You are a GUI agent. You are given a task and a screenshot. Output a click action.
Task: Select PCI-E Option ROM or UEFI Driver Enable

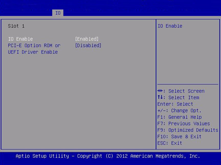tap(34, 49)
